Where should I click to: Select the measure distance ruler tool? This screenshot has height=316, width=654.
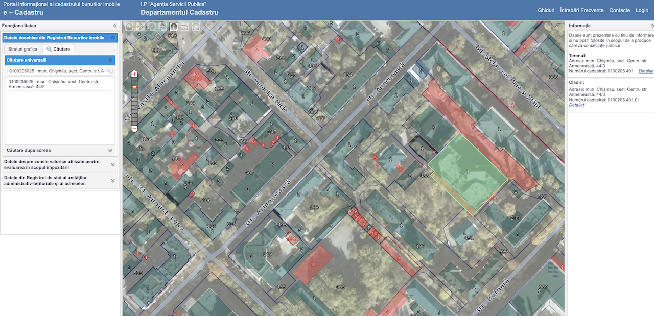pos(184,26)
